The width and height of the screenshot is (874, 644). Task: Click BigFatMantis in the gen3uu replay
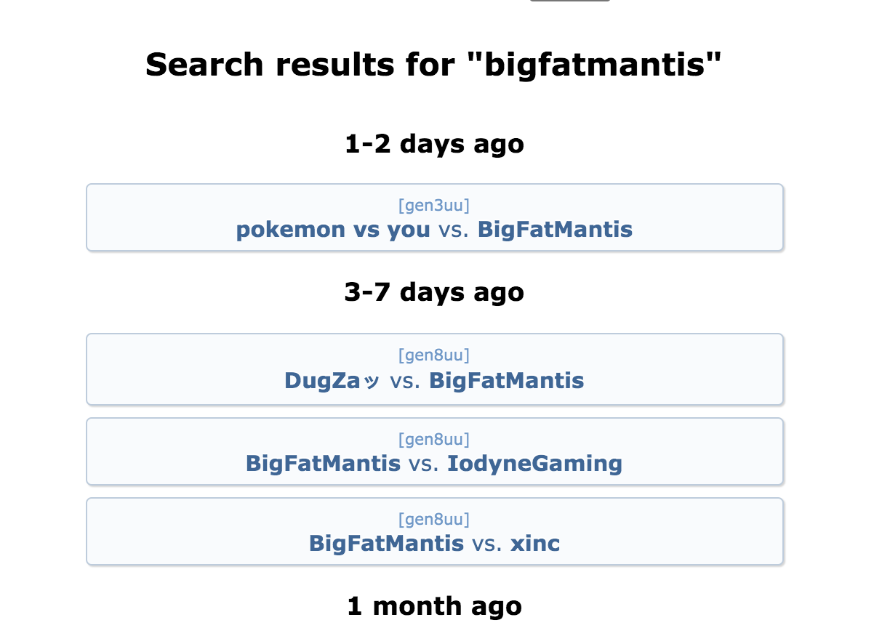[x=555, y=230]
